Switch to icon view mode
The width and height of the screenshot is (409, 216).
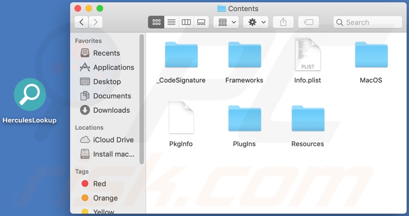[x=156, y=22]
